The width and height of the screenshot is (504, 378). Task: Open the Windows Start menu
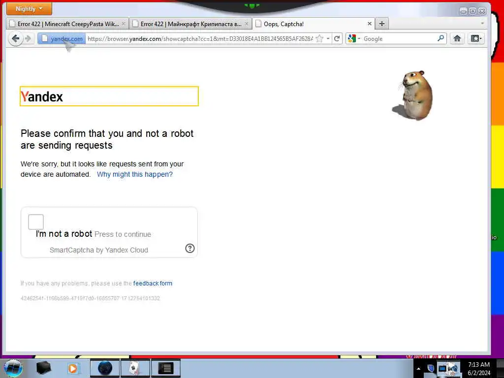(13, 368)
